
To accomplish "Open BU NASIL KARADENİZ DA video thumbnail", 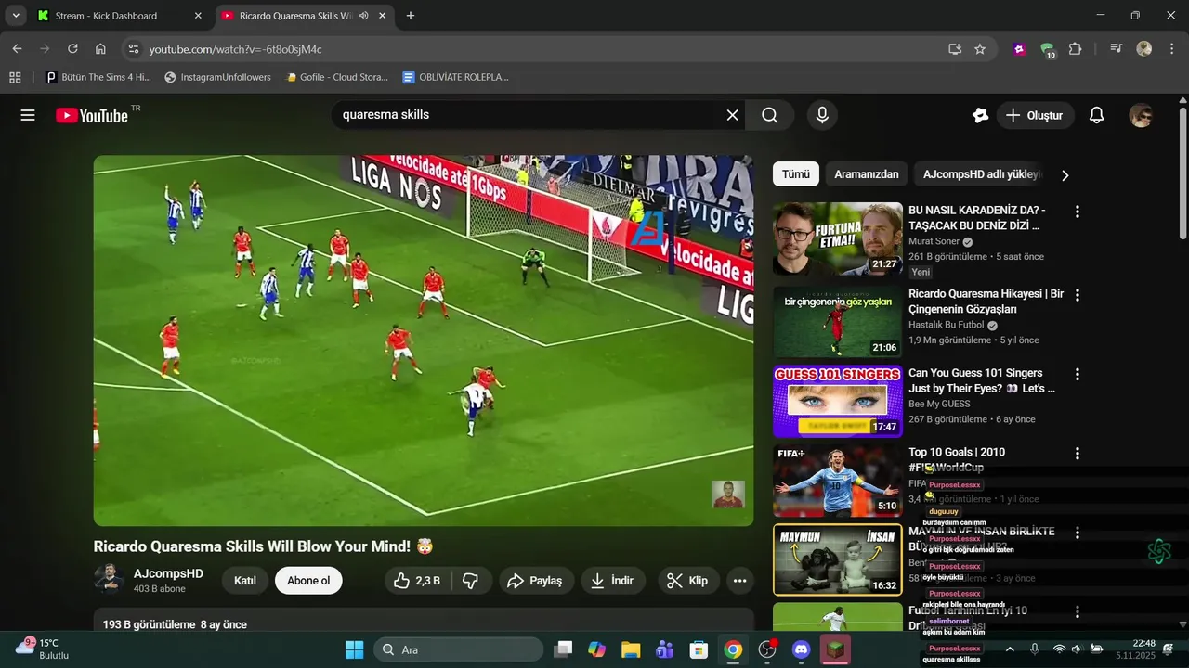I will click(838, 238).
